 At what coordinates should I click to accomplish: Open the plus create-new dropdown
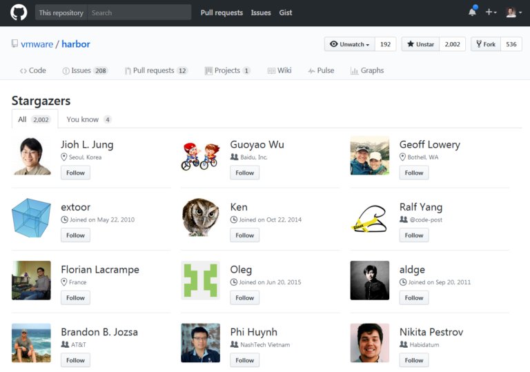[x=491, y=12]
